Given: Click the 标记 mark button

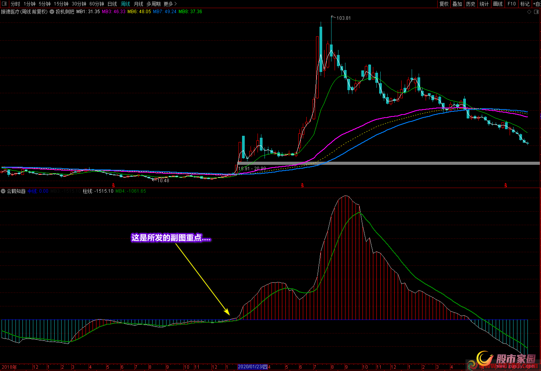Looking at the screenshot, I should [525, 4].
